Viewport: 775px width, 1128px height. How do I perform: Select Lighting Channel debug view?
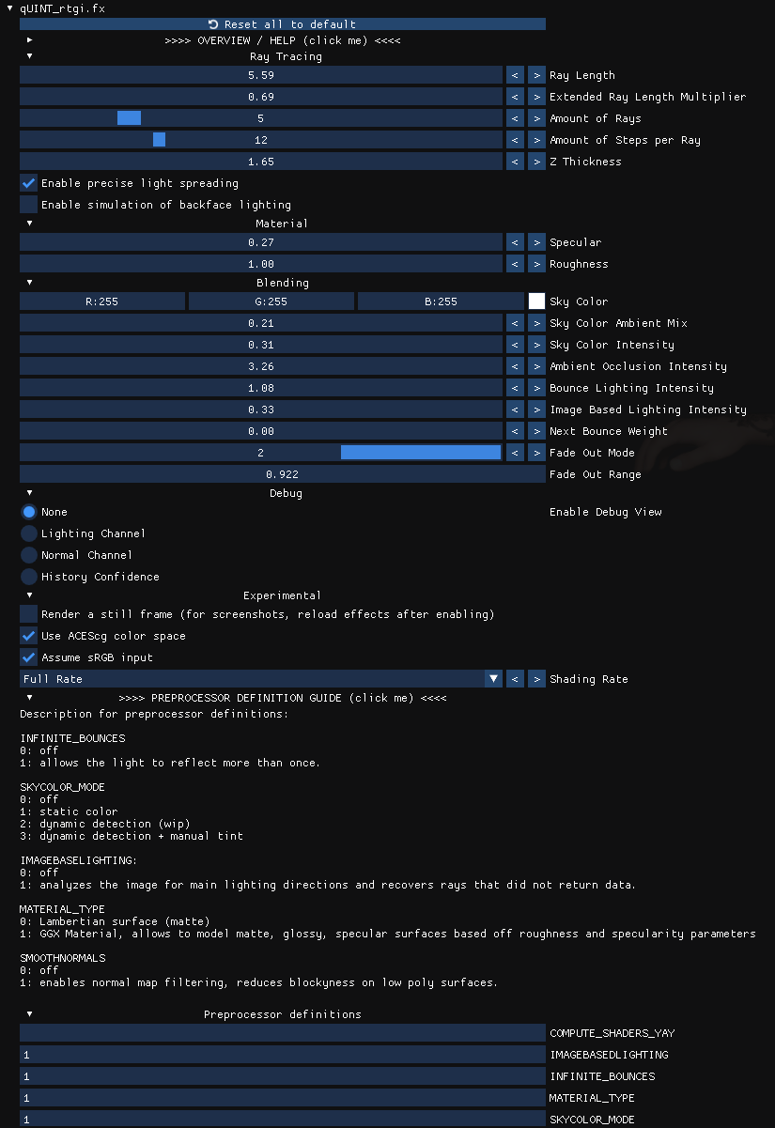pos(29,533)
